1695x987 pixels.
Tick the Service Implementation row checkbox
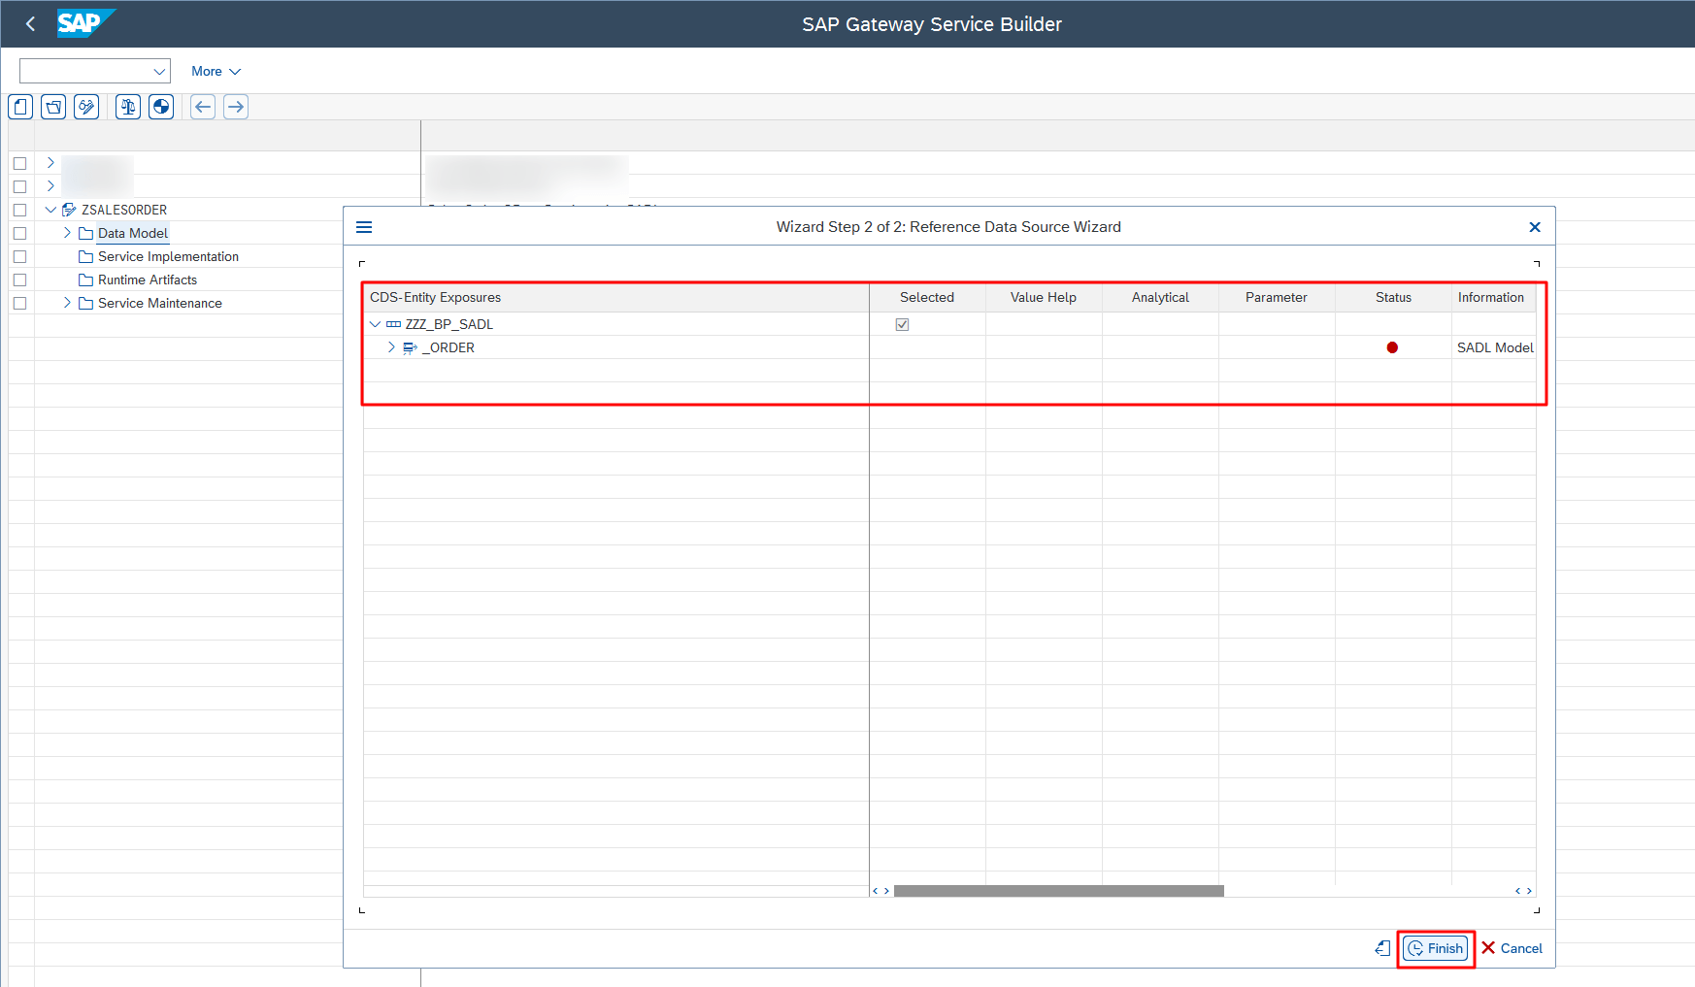[x=19, y=256]
